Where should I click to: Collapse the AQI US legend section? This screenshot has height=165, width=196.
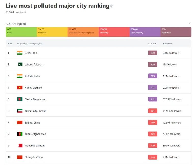(189, 24)
